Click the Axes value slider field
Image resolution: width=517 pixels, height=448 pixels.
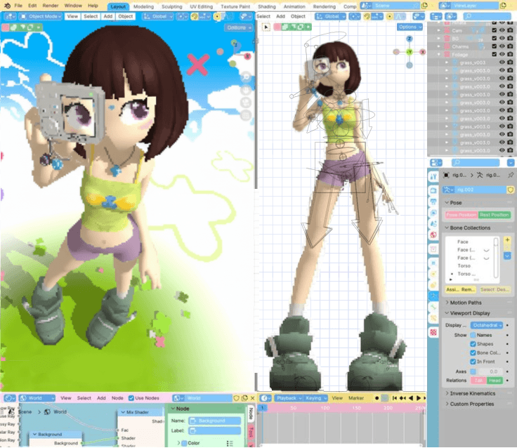point(491,371)
